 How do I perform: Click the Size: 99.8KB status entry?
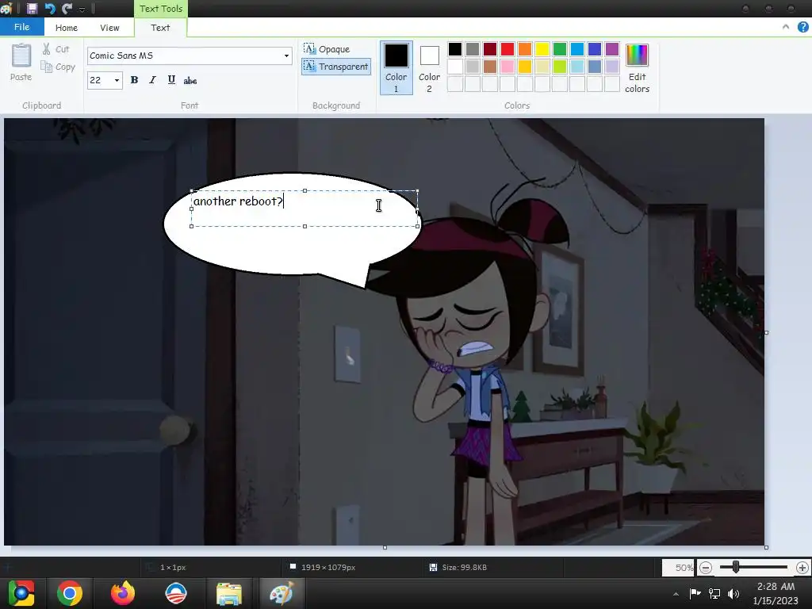(459, 568)
